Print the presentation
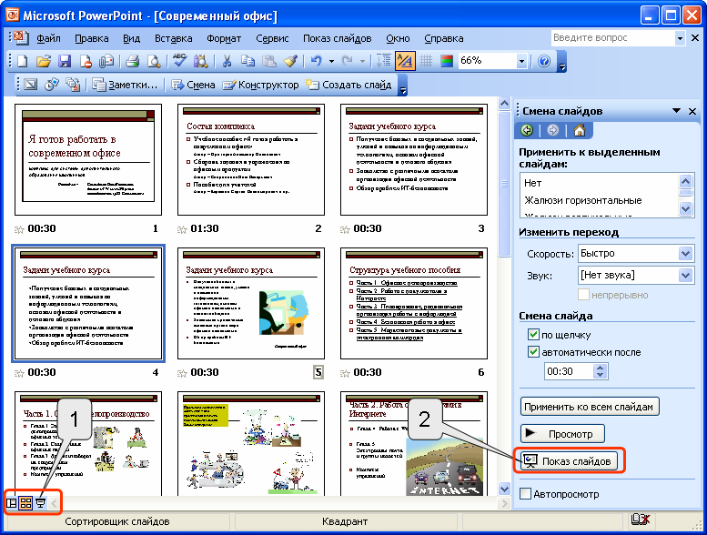 (133, 61)
